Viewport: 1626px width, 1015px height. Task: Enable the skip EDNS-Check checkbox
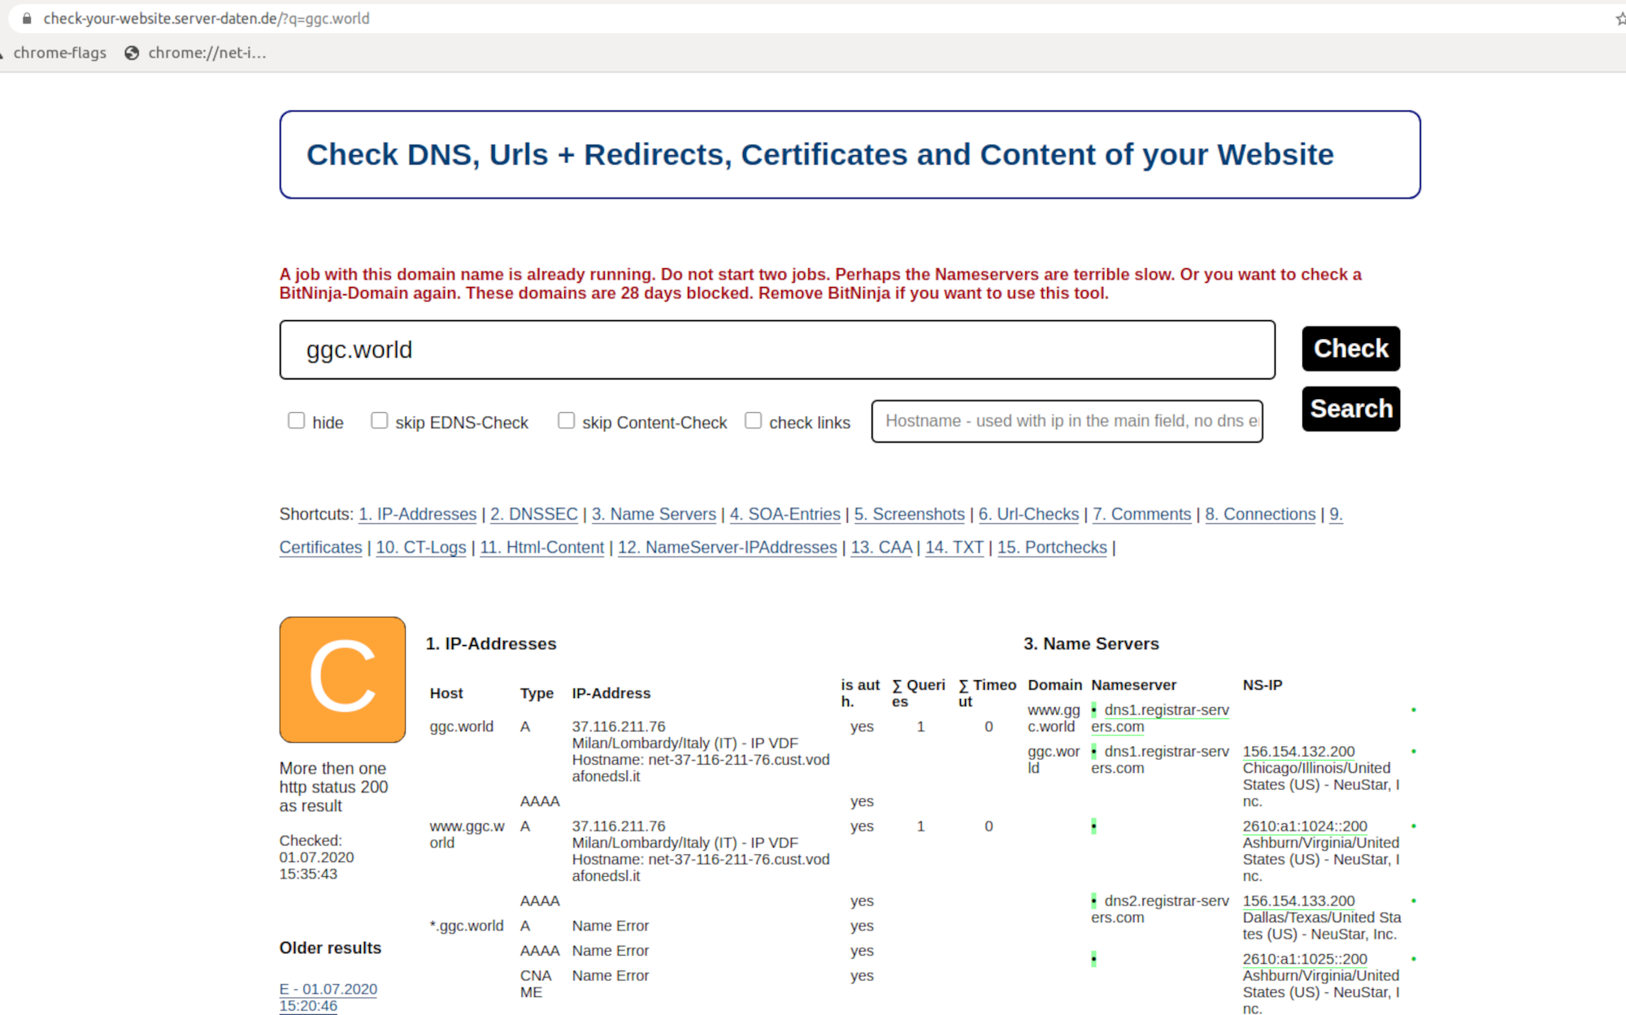[379, 420]
